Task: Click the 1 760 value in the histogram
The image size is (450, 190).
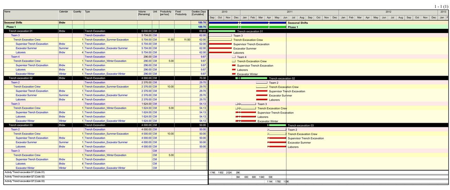Action: point(278,182)
